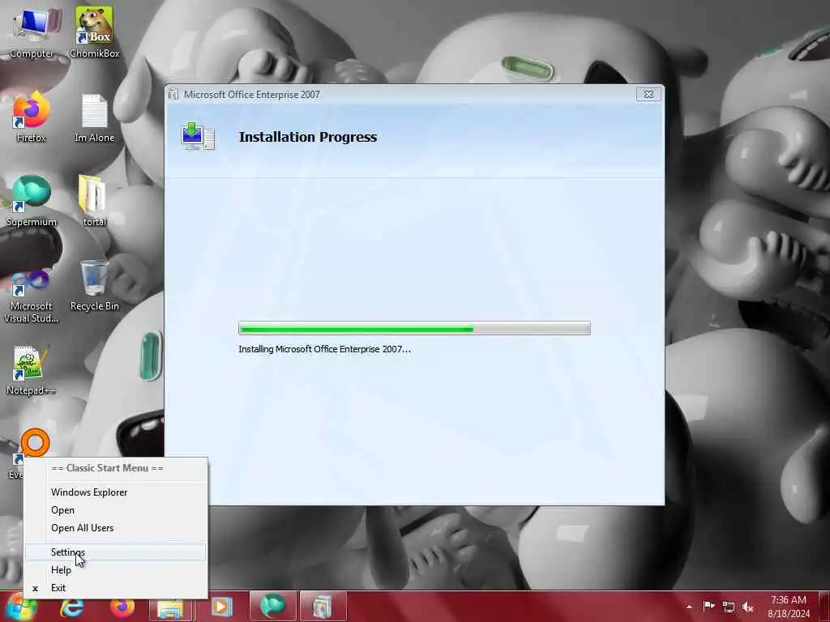830x622 pixels.
Task: Open Windows Explorer taskbar button
Action: click(171, 607)
